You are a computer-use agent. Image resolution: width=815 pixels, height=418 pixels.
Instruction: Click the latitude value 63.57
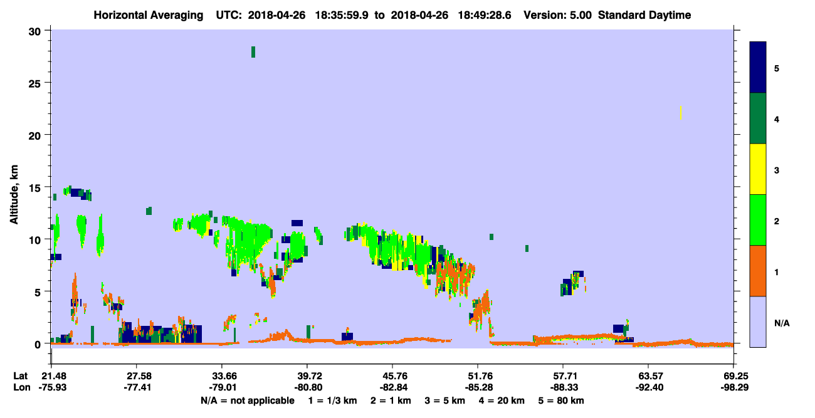[648, 376]
